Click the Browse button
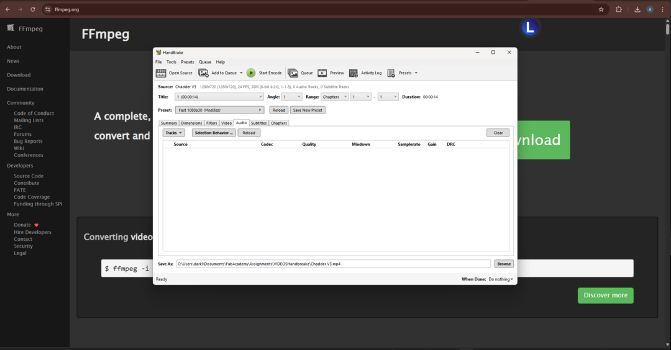 pos(504,264)
